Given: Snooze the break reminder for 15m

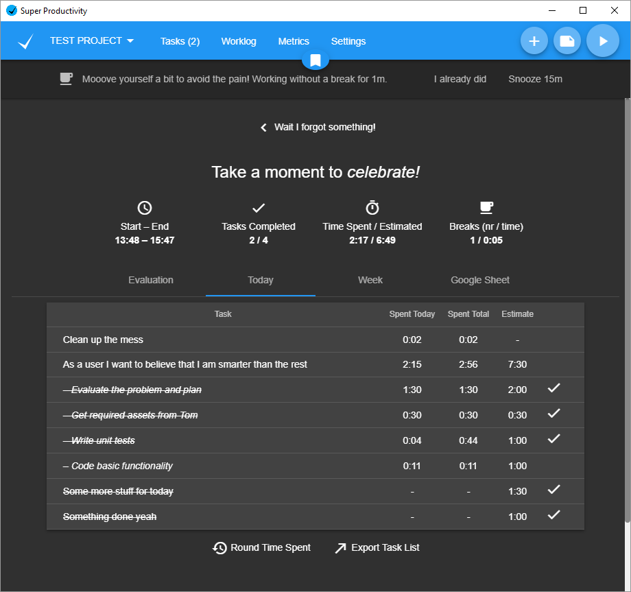Looking at the screenshot, I should click(535, 79).
